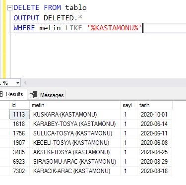Image resolution: width=186 pixels, height=185 pixels.
Task: Select date cell 2020-06-11
Action: click(154, 133)
